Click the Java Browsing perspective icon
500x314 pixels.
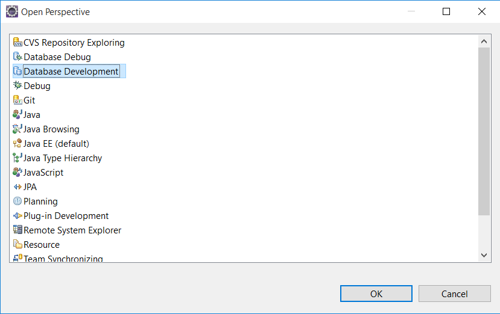point(17,129)
